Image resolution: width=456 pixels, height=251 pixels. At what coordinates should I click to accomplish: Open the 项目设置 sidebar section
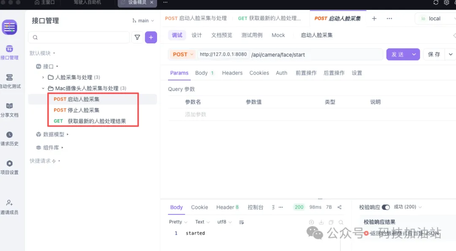coord(9,168)
